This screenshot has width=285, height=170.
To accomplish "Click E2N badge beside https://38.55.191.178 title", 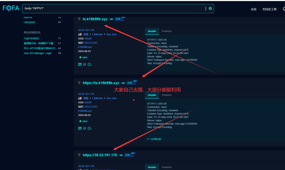I will pyautogui.click(x=129, y=155).
